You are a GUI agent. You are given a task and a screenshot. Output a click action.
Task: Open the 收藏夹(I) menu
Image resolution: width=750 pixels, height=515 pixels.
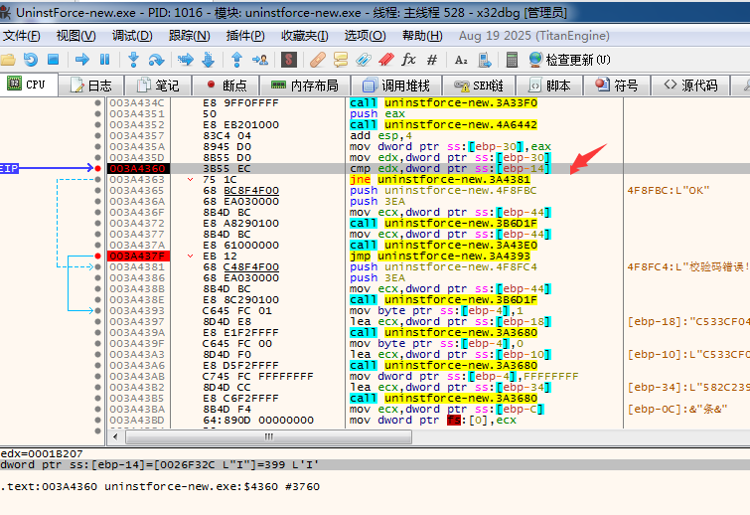click(x=305, y=36)
